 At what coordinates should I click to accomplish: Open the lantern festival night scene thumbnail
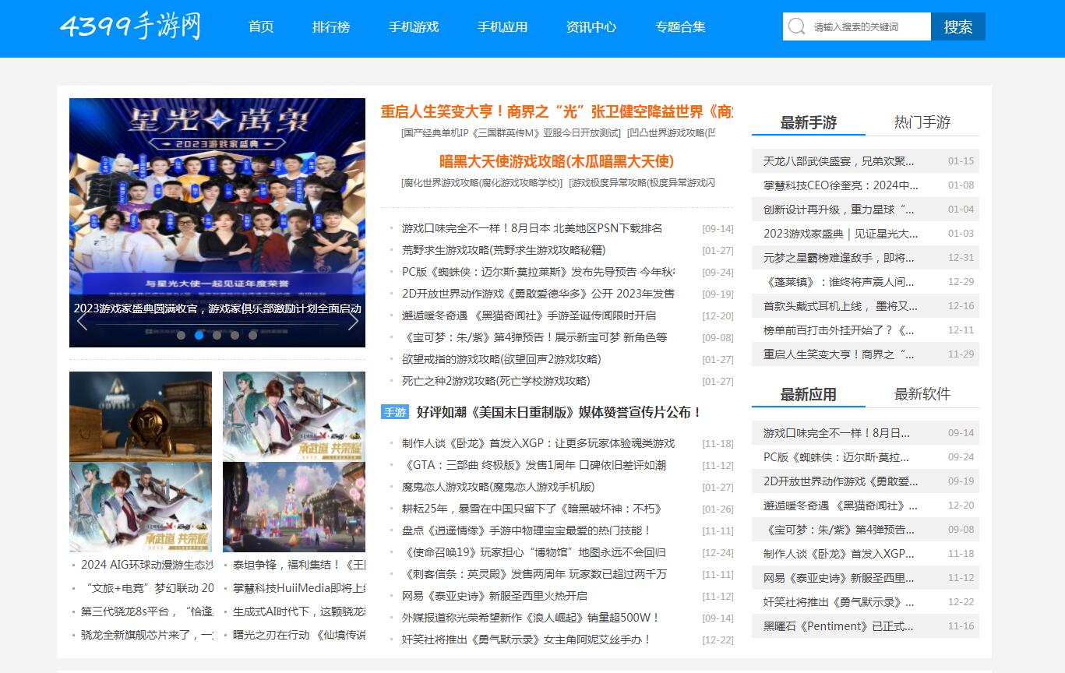pos(294,507)
